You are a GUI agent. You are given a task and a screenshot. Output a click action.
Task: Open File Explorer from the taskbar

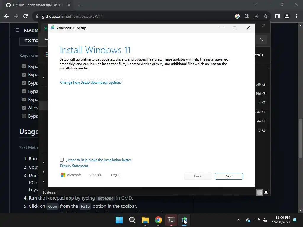(x=145, y=220)
